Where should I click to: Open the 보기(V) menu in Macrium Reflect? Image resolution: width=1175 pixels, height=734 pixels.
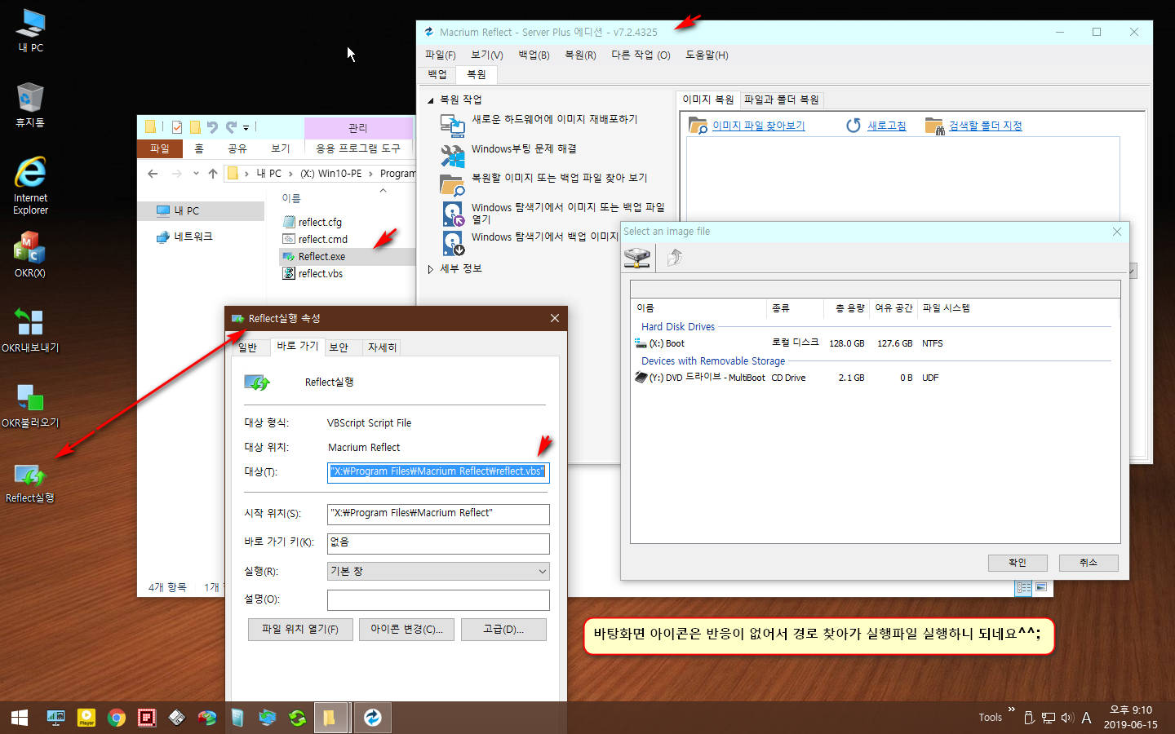487,55
